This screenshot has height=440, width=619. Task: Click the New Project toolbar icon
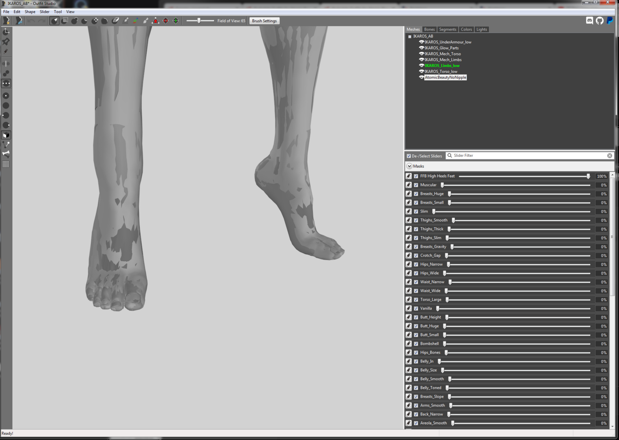click(7, 20)
